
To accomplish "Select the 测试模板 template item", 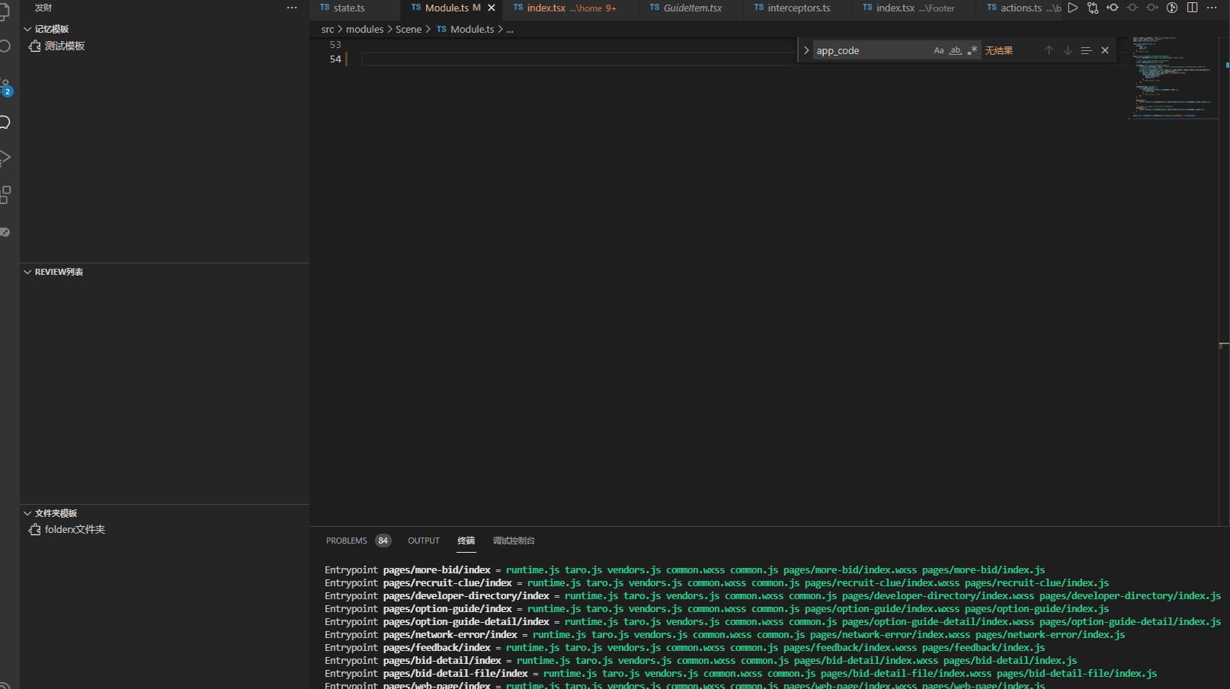I will point(65,46).
